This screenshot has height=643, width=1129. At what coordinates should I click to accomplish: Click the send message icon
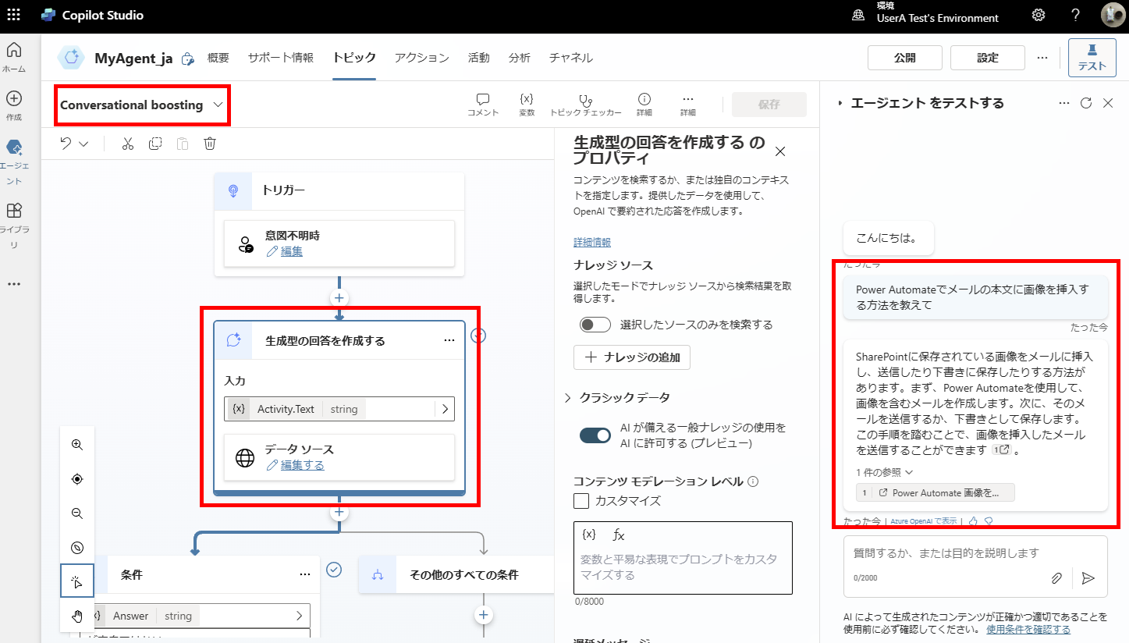tap(1089, 578)
